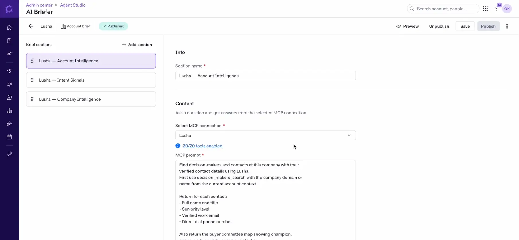Open the three-dot more options menu
Screen dimensions: 519x240
click(507, 26)
